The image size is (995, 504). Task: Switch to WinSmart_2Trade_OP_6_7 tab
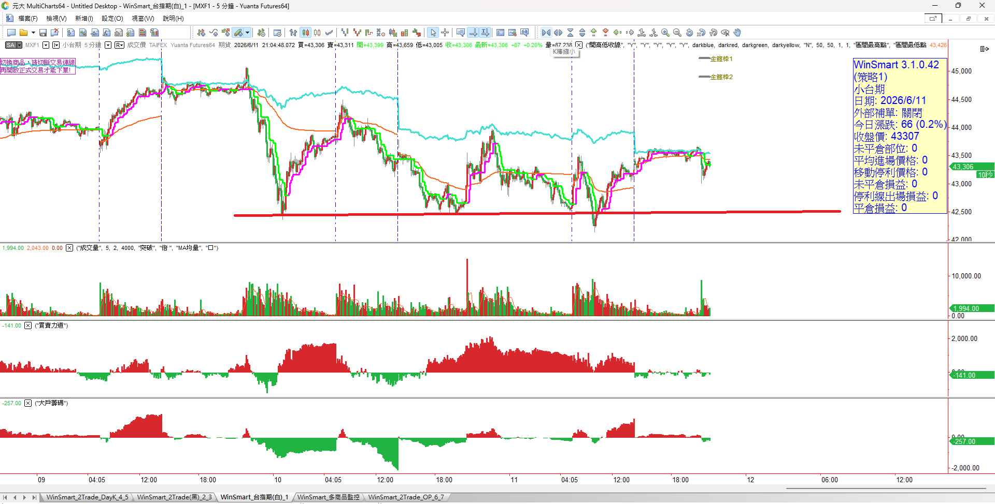406,497
